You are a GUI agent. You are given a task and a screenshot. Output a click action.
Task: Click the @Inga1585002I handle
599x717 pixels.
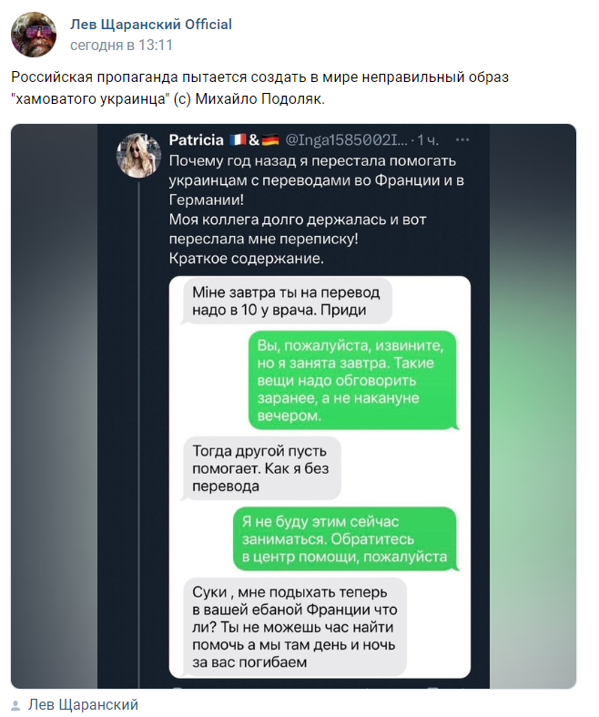click(x=347, y=140)
